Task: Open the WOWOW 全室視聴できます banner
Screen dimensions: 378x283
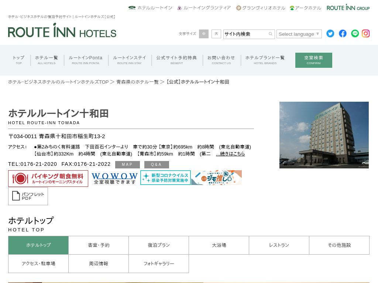Action: 114,178
